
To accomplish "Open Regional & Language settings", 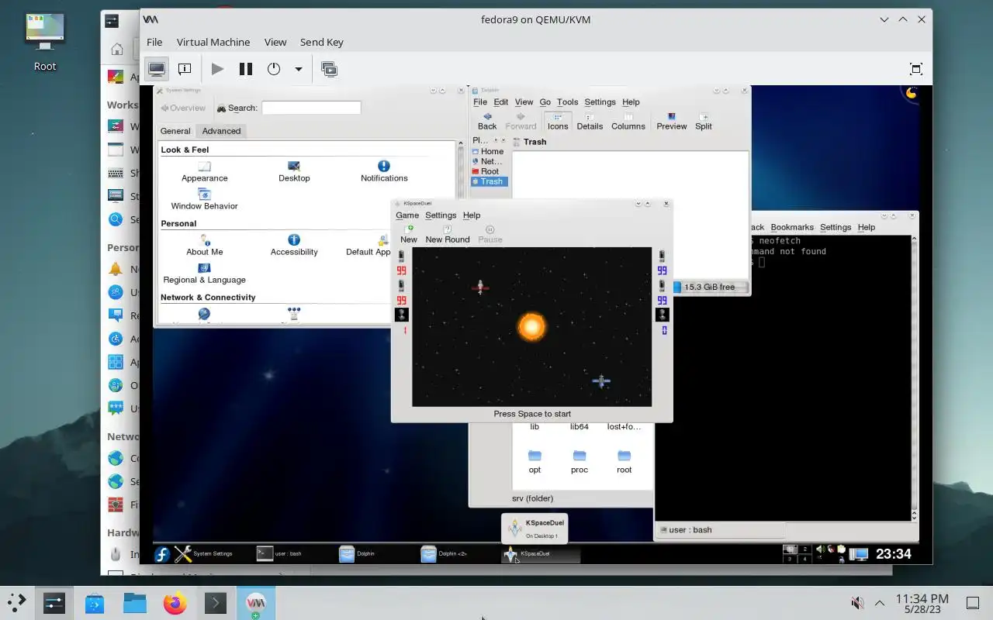I will tap(204, 273).
